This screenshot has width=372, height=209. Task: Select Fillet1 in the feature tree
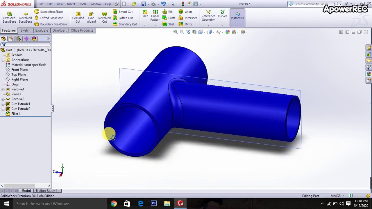[15, 114]
